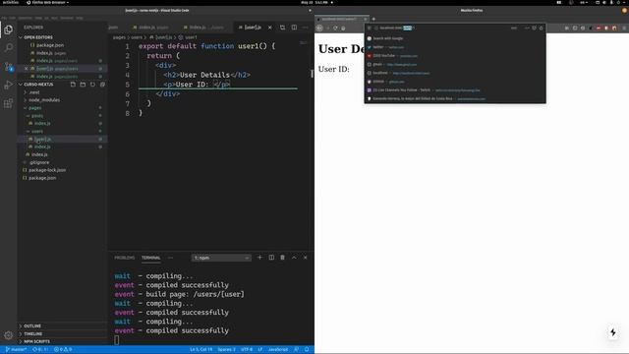Click the master branch indicator in status bar
This screenshot has width=629, height=354.
16,350
